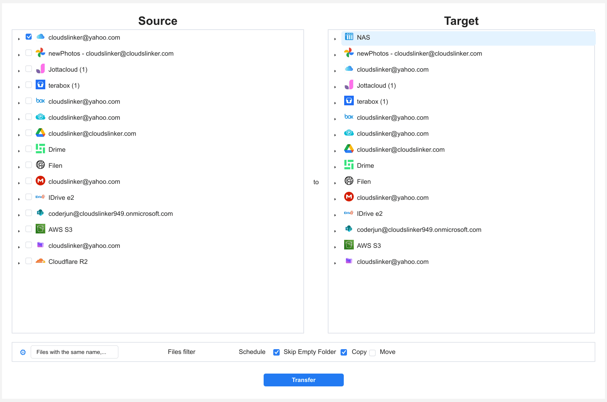Click pCloud icon in Source list
Image resolution: width=607 pixels, height=402 pixels.
click(40, 117)
